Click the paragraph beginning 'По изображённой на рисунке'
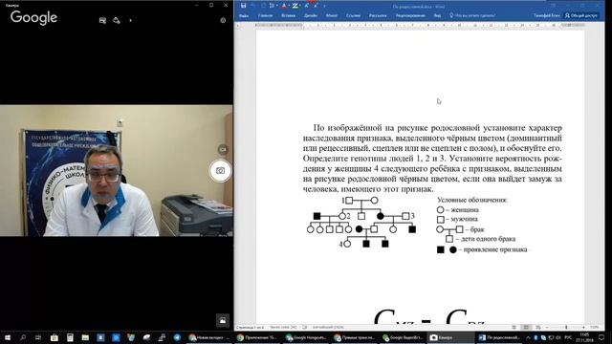The width and height of the screenshot is (612, 344). (x=432, y=159)
